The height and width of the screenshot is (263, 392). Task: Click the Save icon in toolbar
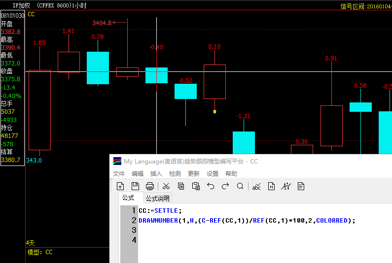135,186
